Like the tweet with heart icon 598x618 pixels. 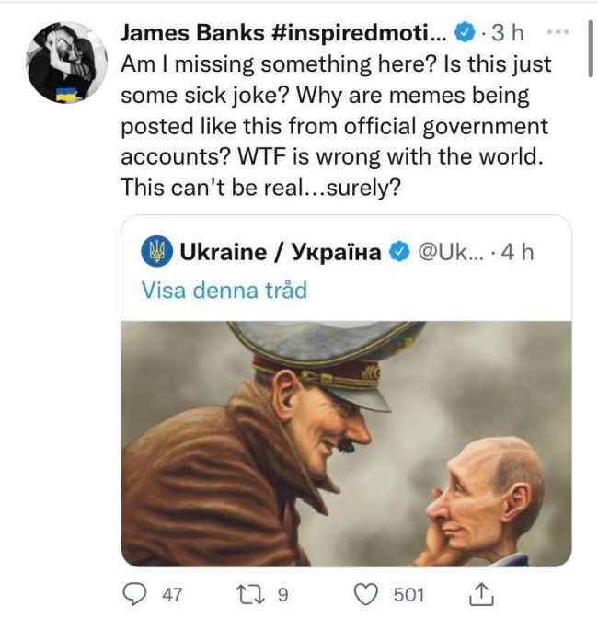pyautogui.click(x=365, y=594)
